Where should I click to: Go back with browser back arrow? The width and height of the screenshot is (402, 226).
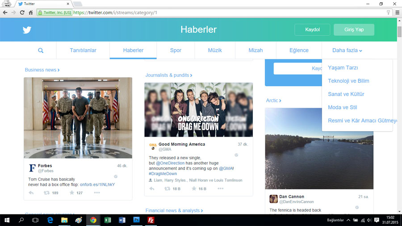tap(5, 13)
